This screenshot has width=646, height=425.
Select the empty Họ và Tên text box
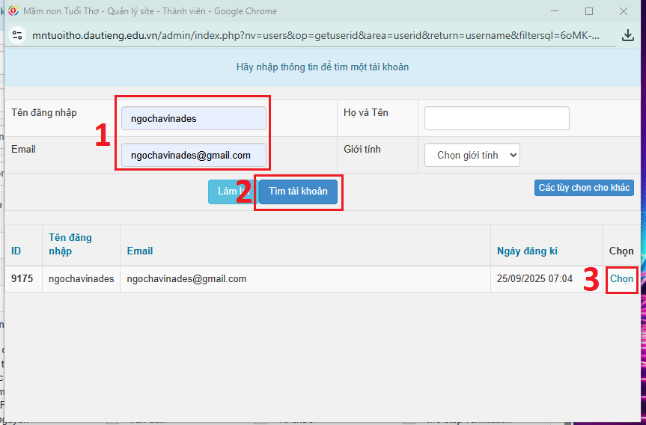[x=496, y=118]
